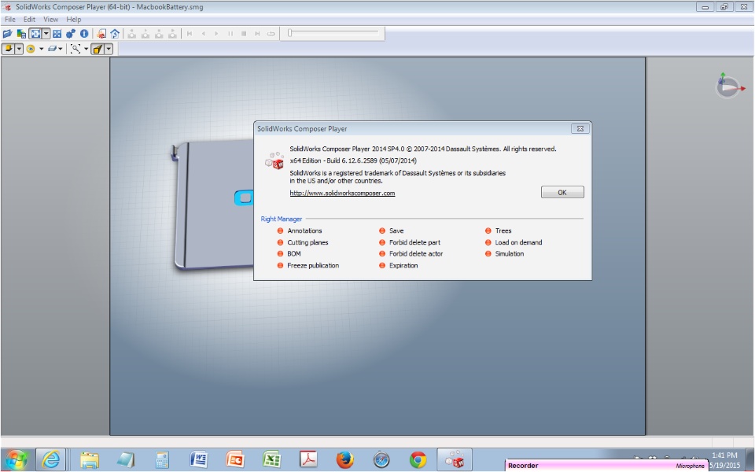Image resolution: width=755 pixels, height=472 pixels.
Task: Open the Help menu
Action: point(74,19)
